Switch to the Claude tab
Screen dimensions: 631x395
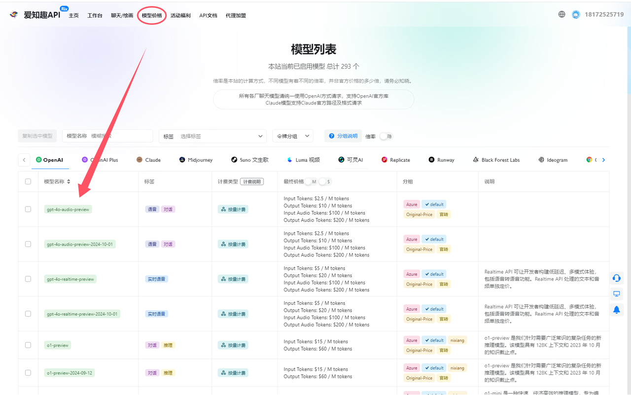[148, 160]
